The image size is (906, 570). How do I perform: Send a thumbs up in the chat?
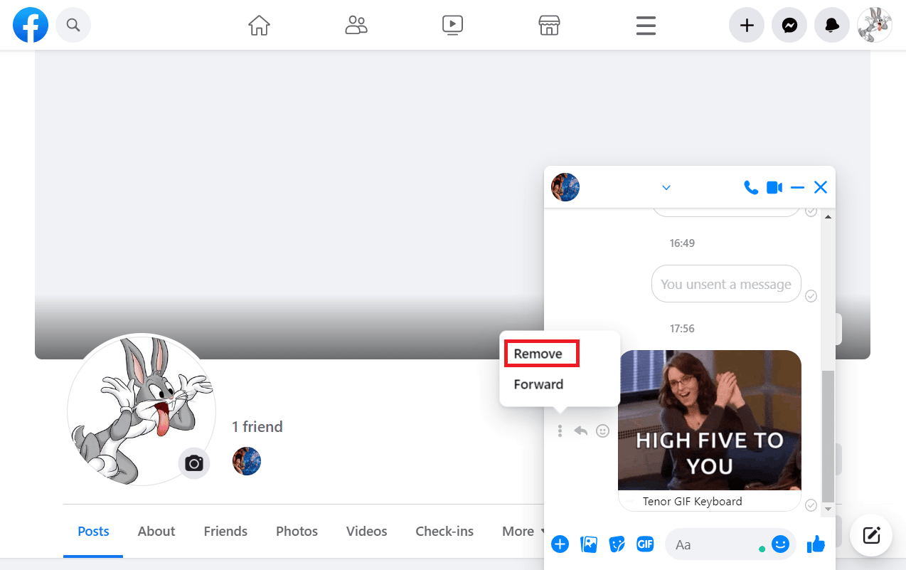point(816,544)
